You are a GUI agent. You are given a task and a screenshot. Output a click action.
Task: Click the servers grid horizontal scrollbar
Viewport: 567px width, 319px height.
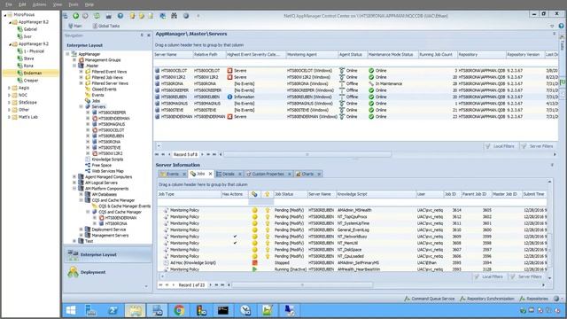pyautogui.click(x=307, y=154)
